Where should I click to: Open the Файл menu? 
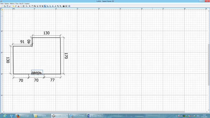(x=2, y=3)
